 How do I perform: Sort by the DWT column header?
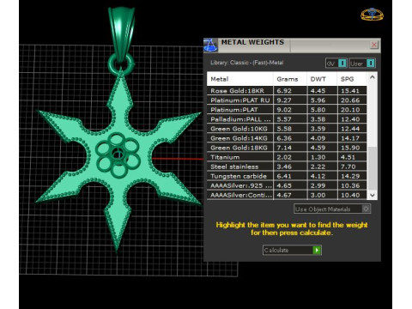tap(322, 79)
